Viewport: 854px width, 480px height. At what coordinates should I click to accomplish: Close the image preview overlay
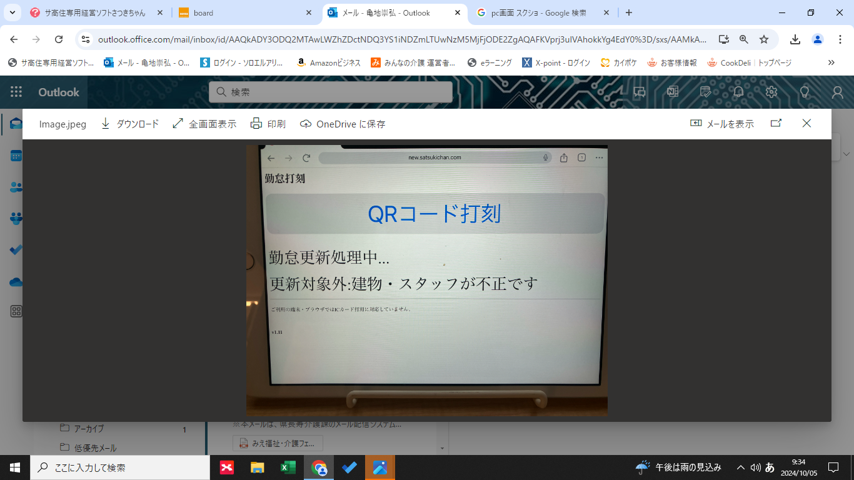tap(806, 123)
